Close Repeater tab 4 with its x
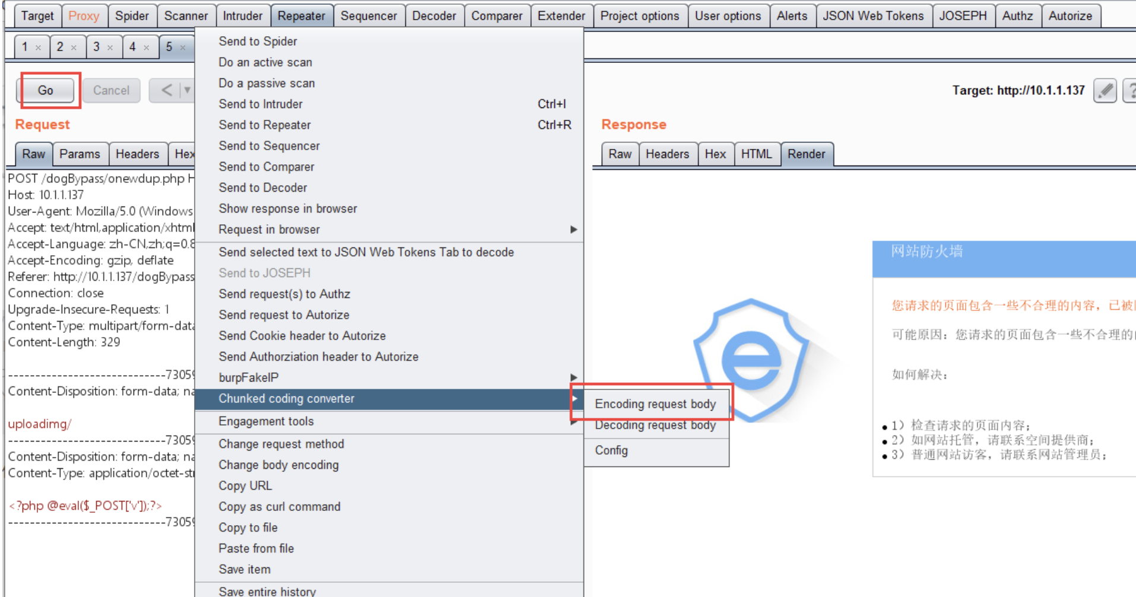The width and height of the screenshot is (1136, 597). coord(146,47)
